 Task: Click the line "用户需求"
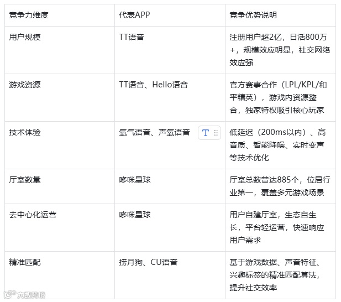pos(245,240)
